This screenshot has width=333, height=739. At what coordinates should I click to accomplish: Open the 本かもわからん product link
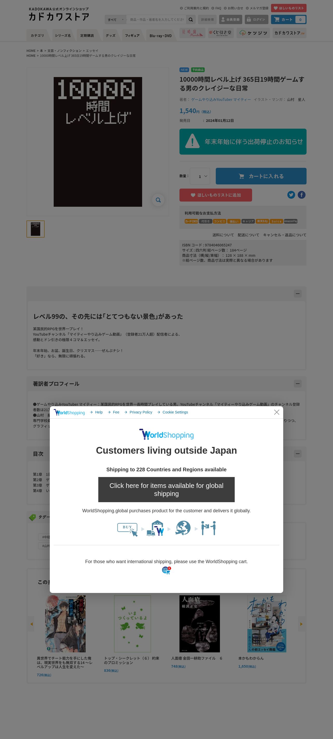pyautogui.click(x=251, y=658)
